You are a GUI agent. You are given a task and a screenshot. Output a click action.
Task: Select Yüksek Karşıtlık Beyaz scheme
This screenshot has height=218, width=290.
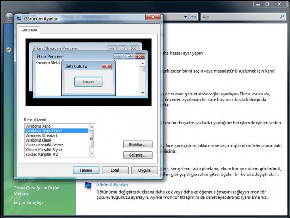point(44,145)
